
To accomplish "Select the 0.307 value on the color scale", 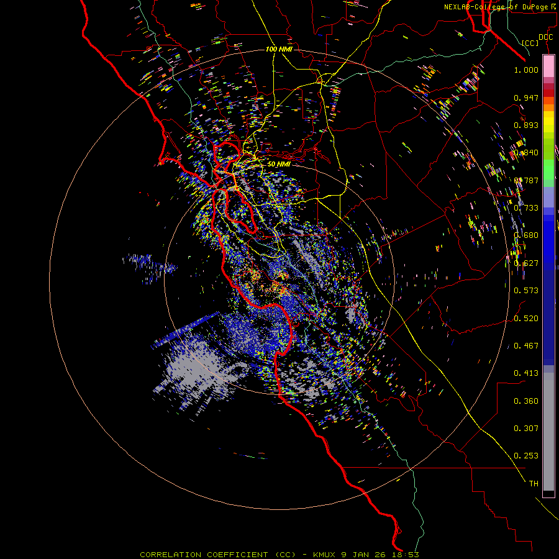I will (x=526, y=429).
